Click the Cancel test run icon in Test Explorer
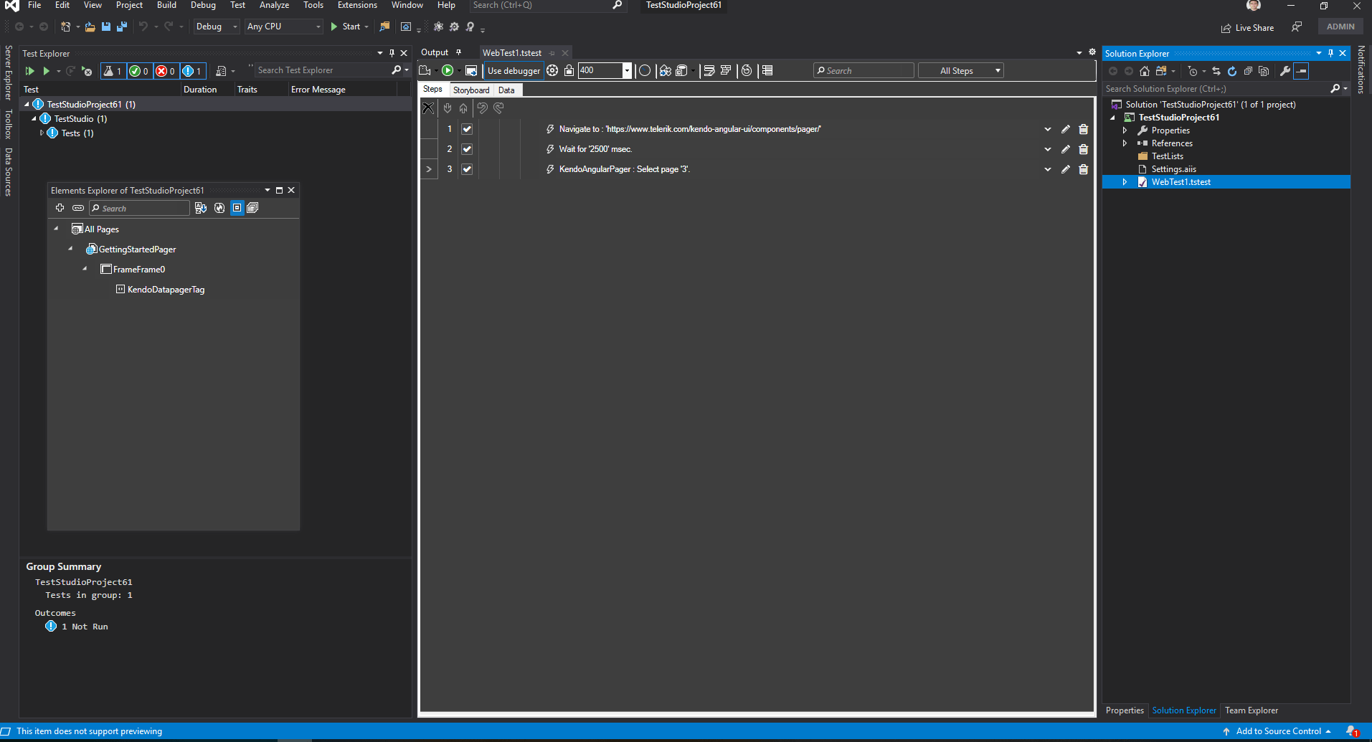Viewport: 1372px width, 742px height. point(87,71)
